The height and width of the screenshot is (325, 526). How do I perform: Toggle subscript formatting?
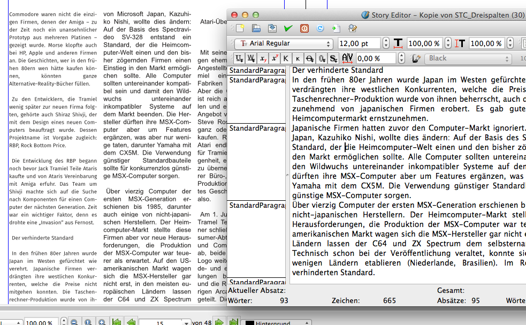[263, 58]
